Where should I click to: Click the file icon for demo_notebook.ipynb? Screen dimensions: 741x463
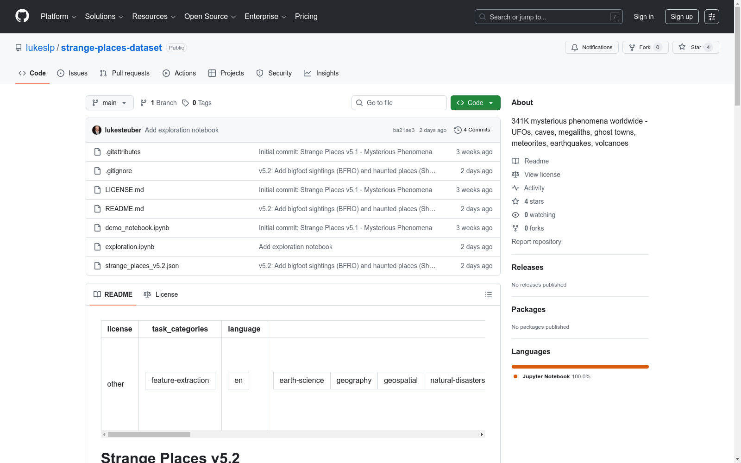[97, 228]
